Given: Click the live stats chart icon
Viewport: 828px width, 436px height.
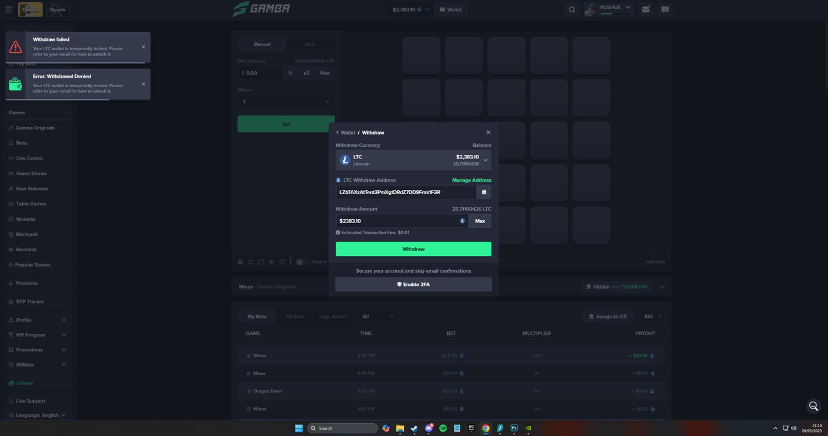Looking at the screenshot, I should pos(271,262).
